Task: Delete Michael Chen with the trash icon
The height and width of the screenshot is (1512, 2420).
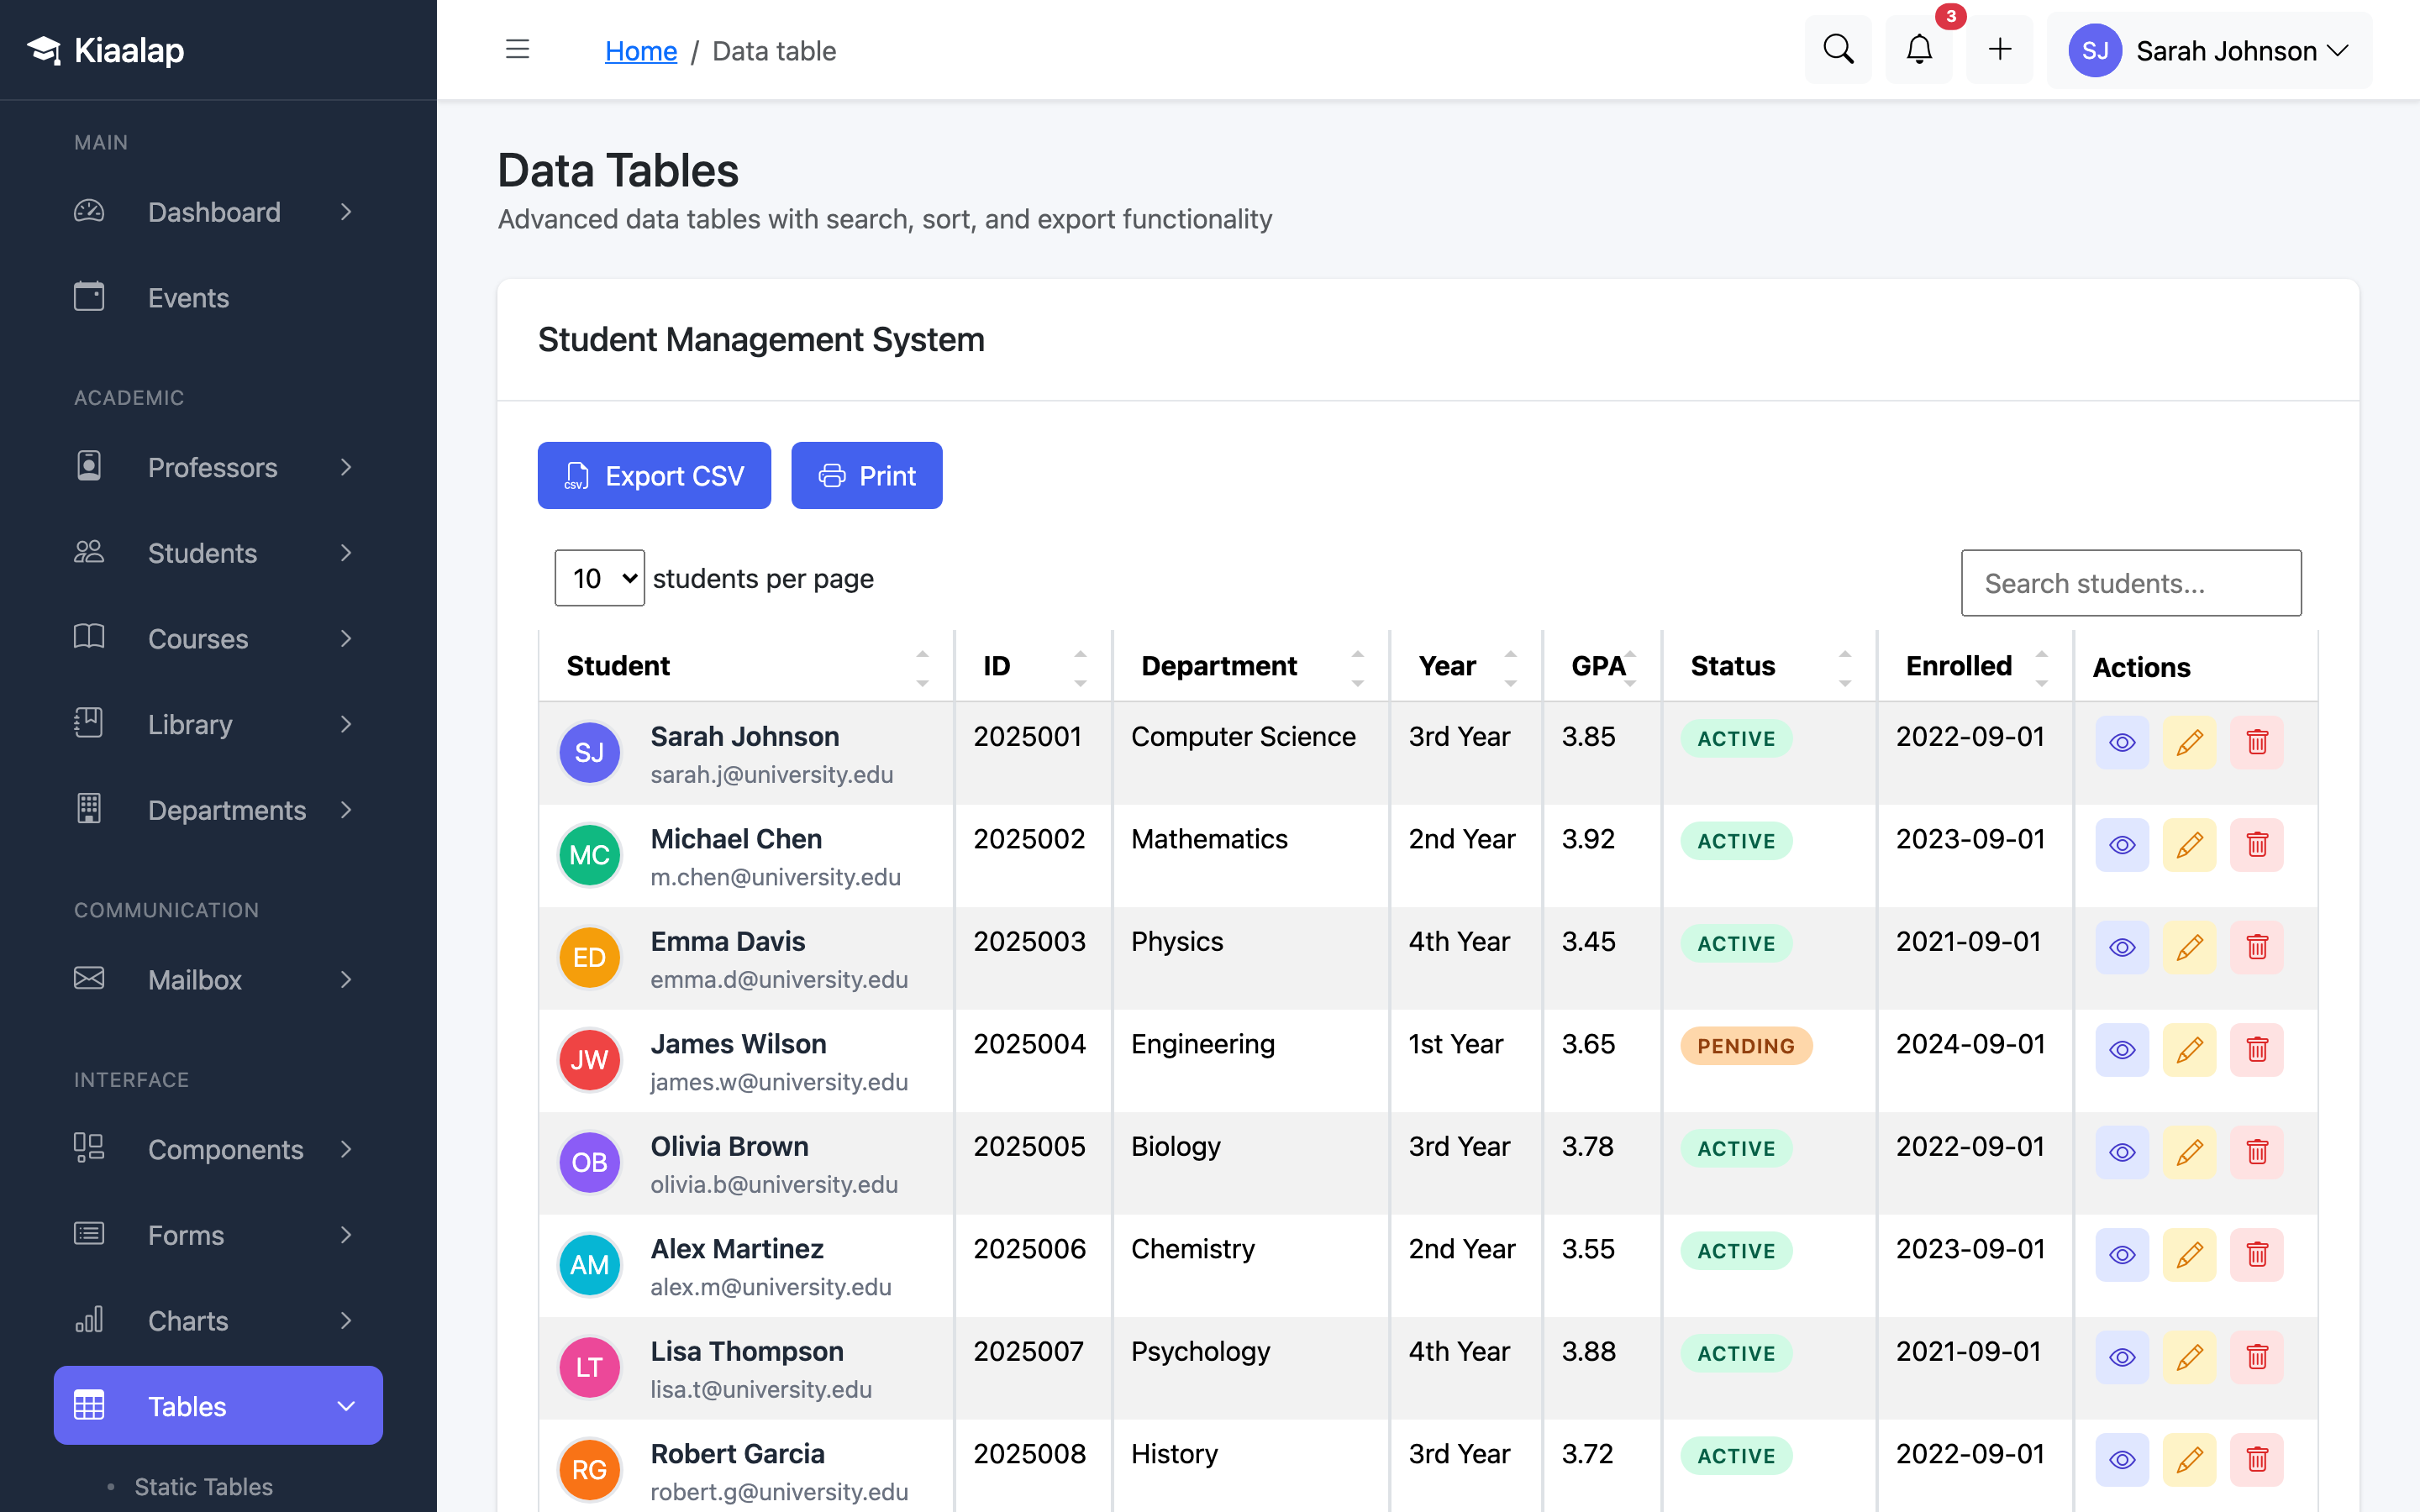Action: point(2257,845)
